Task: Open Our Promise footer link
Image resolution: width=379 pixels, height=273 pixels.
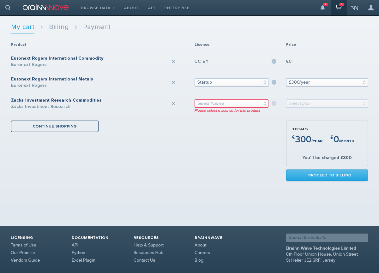Action: [23, 253]
